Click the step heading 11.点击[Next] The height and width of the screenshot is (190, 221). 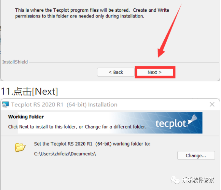coord(29,92)
